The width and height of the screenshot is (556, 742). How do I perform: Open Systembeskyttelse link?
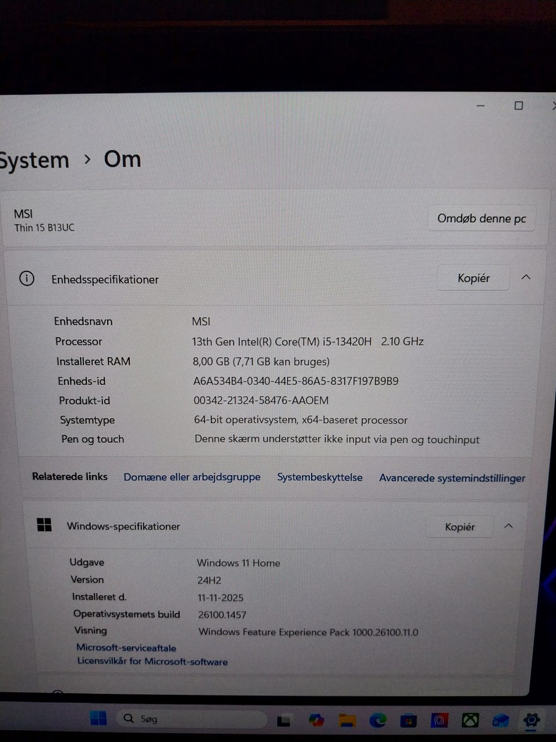click(x=320, y=477)
